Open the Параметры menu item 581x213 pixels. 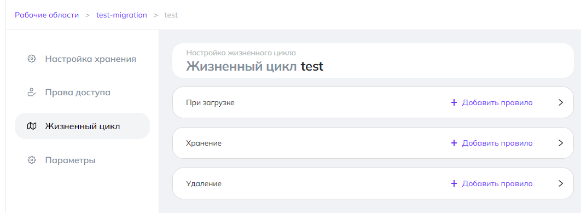[82, 160]
